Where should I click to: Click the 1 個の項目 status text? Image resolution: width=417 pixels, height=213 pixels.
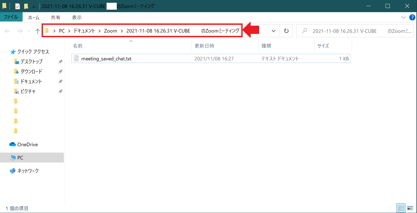click(x=17, y=208)
